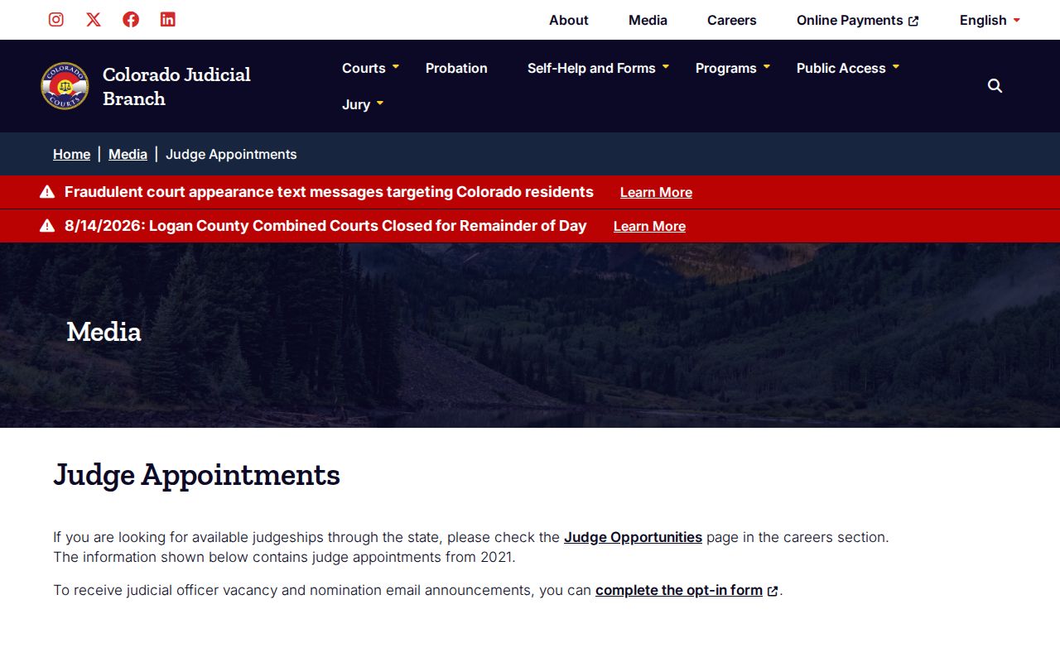Click warning triangle beside Fraudulent court alert
Image resolution: width=1060 pixels, height=662 pixels.
[47, 192]
